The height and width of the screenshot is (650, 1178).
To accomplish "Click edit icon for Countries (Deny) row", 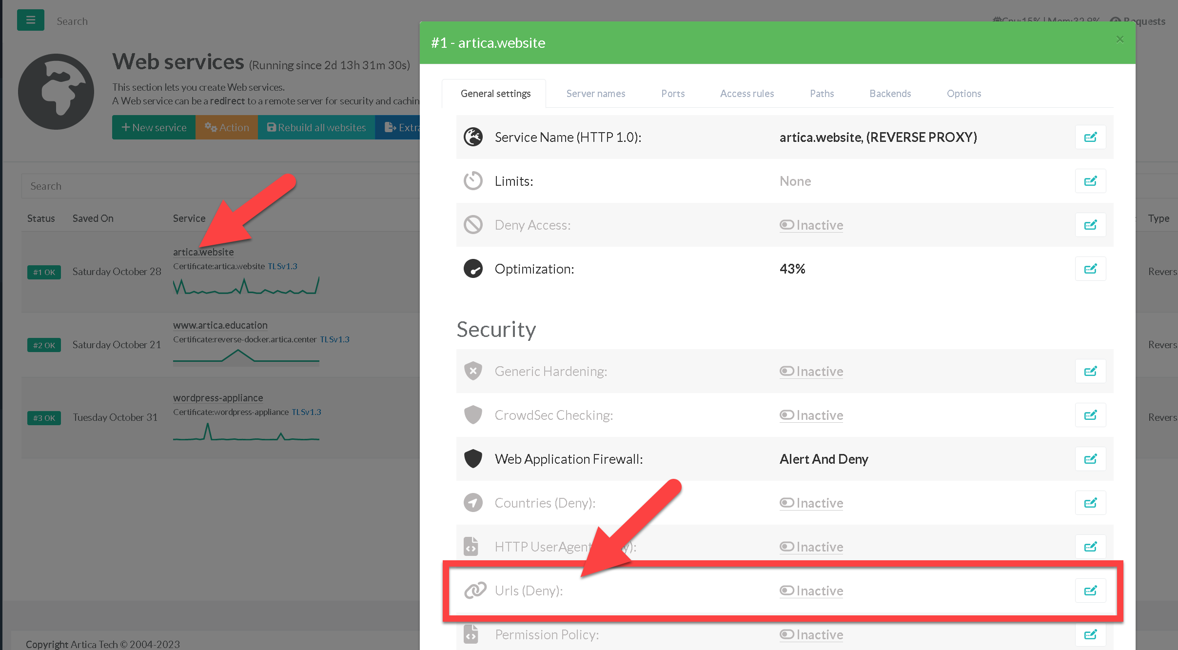I will click(1090, 503).
